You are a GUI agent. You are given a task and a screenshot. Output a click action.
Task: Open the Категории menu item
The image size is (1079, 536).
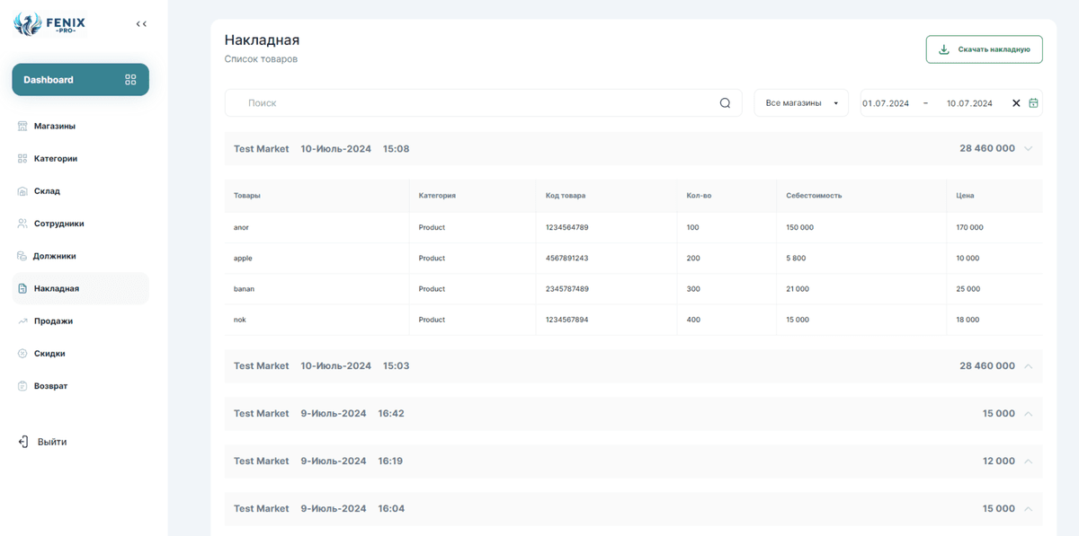(x=56, y=159)
